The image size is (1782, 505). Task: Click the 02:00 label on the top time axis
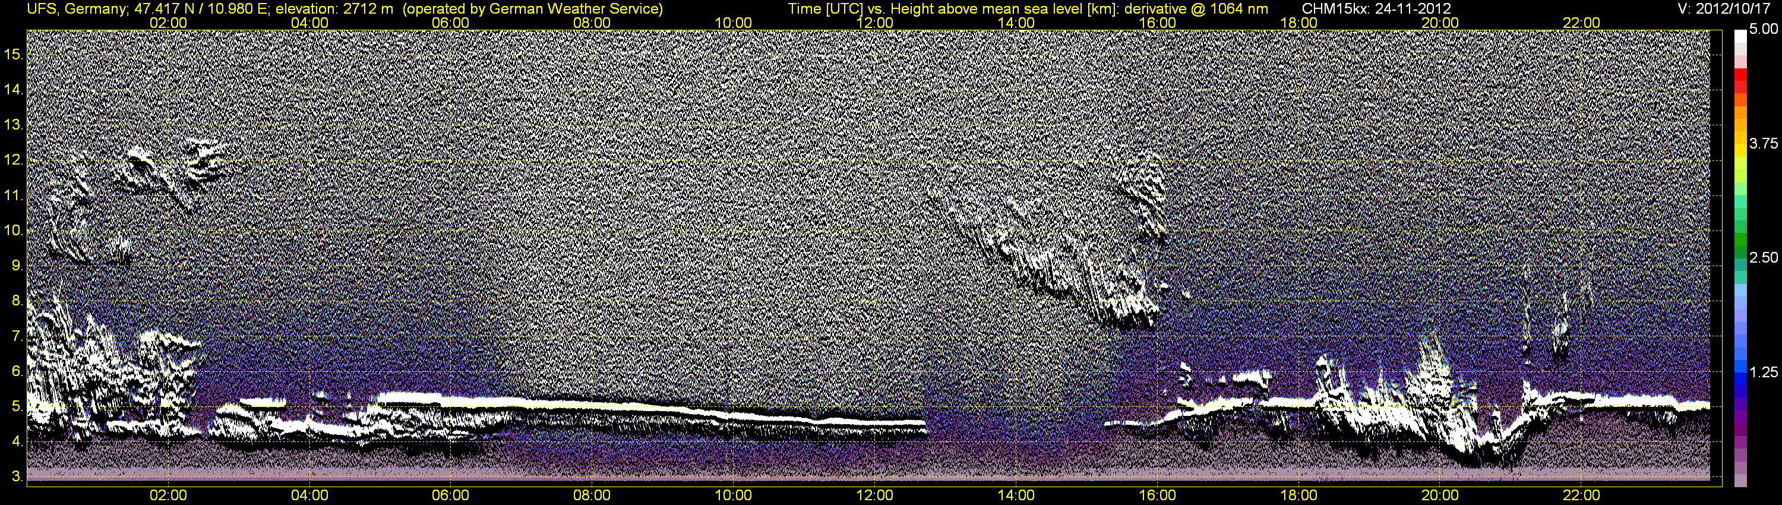pos(168,23)
